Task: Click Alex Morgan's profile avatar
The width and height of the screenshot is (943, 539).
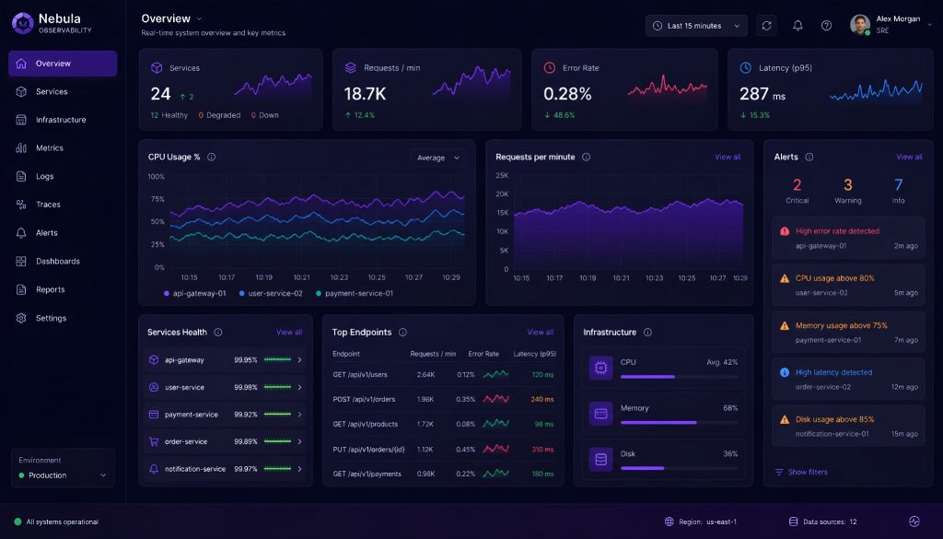Action: [860, 25]
